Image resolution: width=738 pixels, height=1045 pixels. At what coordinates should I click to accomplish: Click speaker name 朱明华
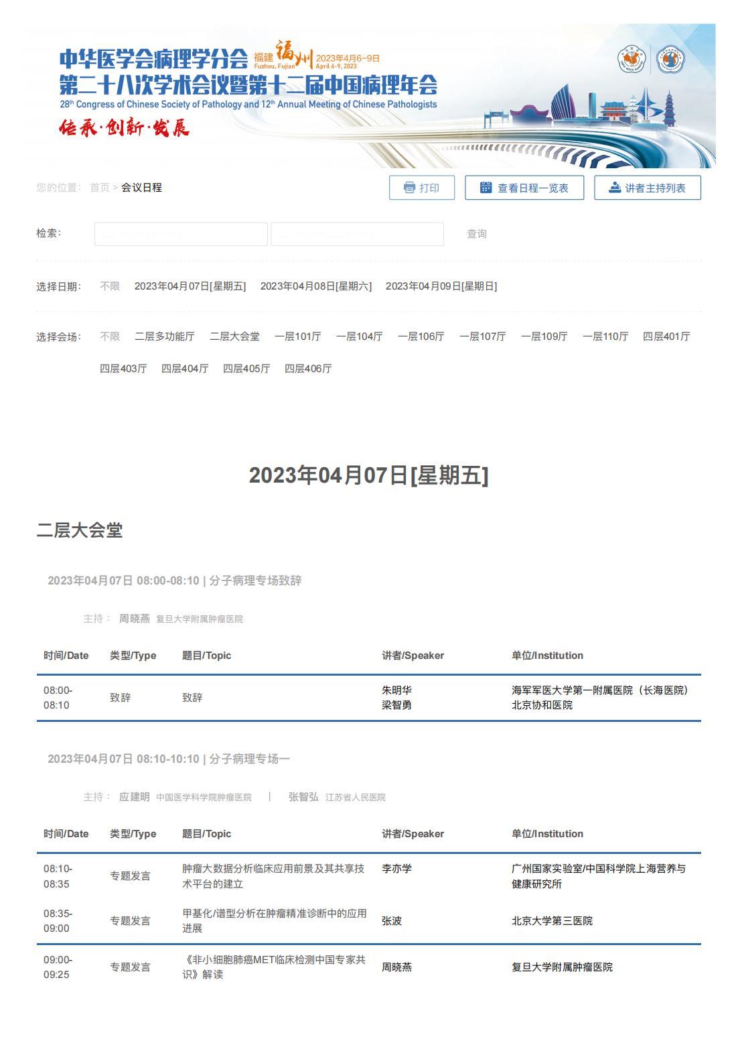[396, 690]
